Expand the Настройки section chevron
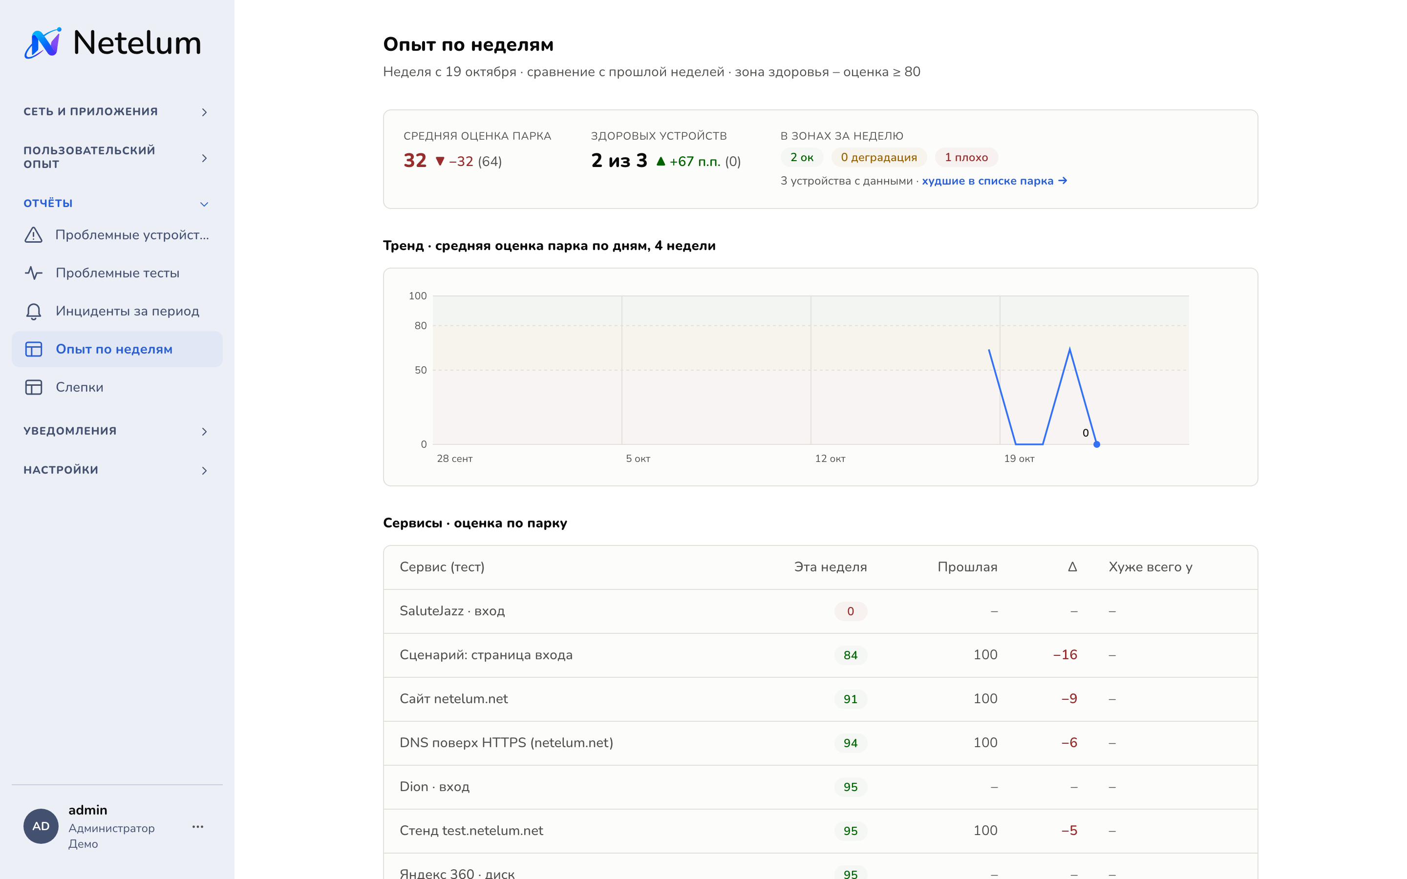Screen dimensions: 1407x879 click(204, 470)
